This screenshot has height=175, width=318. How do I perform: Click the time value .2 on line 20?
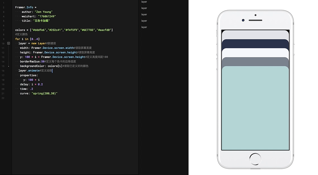pyautogui.click(x=31, y=89)
